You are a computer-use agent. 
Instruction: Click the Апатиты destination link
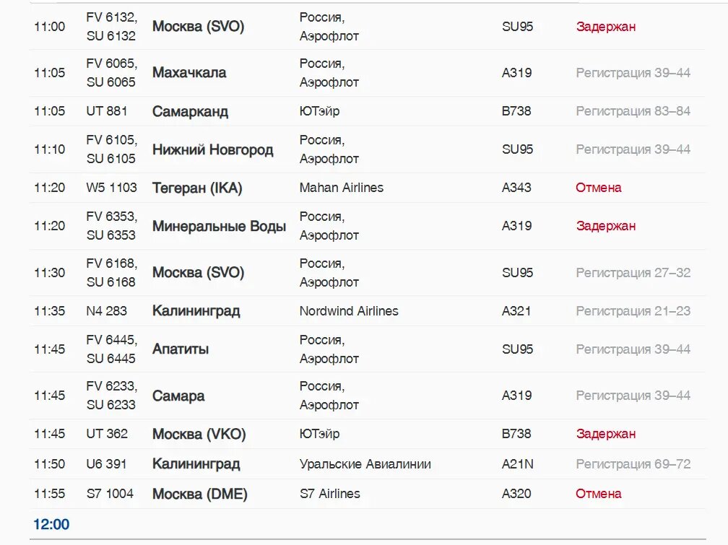181,349
